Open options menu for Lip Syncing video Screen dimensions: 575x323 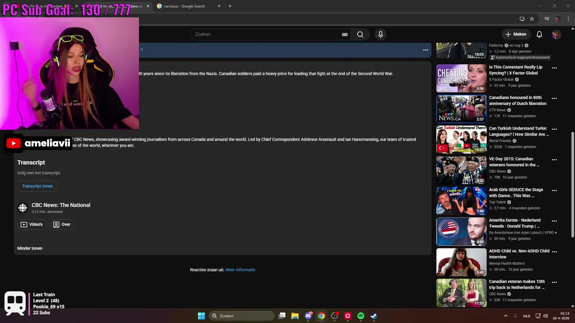554,68
